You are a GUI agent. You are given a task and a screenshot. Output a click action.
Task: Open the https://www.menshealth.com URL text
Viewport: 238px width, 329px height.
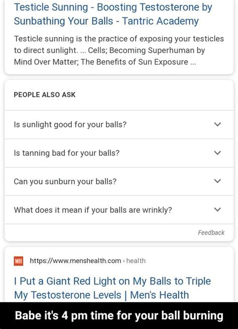coord(75,261)
